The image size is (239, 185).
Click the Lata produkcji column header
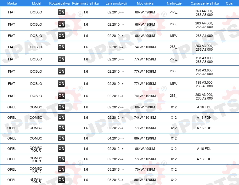[116, 3]
